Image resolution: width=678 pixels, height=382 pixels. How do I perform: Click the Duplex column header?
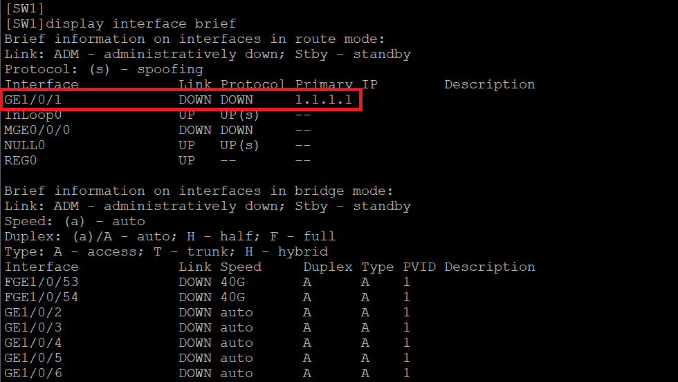(327, 267)
